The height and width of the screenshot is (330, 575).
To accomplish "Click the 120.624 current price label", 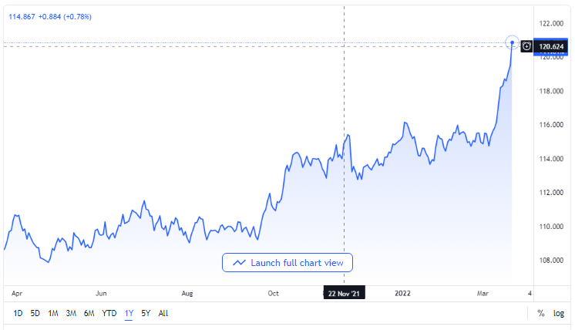I will [553, 46].
